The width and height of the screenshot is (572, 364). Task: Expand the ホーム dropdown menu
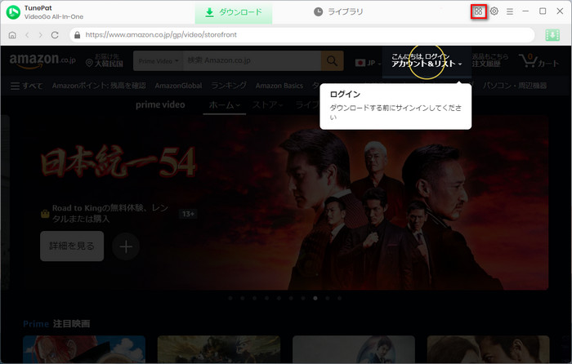[x=225, y=105]
